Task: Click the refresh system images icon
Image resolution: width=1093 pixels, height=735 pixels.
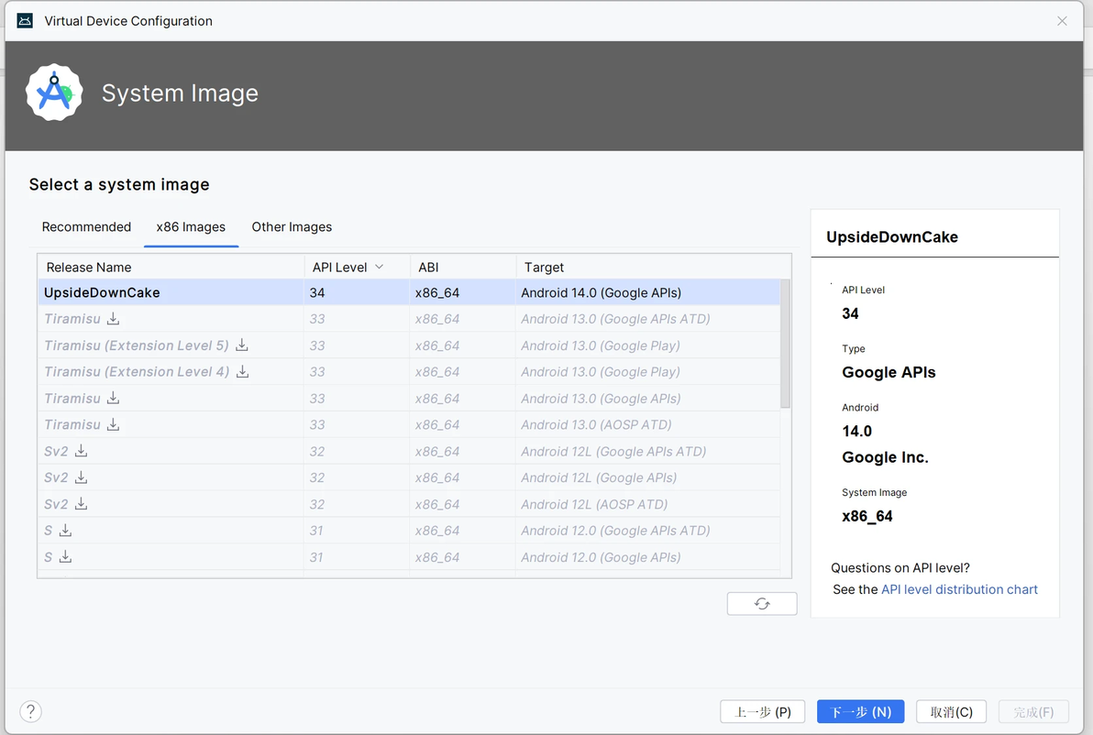Action: (x=761, y=604)
